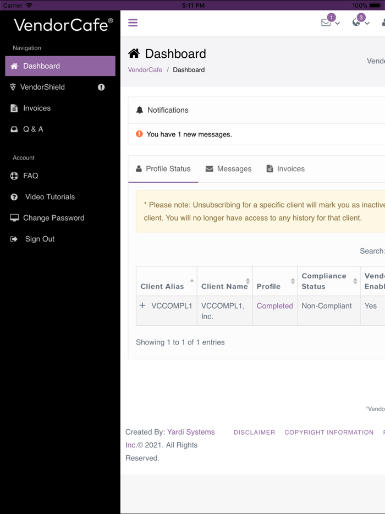Click the Invoices tab document icon

[269, 169]
